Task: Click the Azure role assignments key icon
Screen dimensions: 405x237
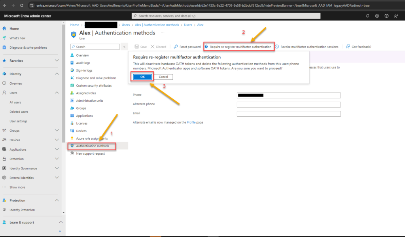Action: (72, 138)
